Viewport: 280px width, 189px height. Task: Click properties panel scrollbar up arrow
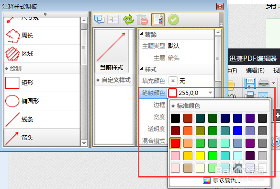[x=218, y=33]
